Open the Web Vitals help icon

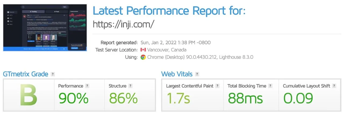[x=197, y=74]
